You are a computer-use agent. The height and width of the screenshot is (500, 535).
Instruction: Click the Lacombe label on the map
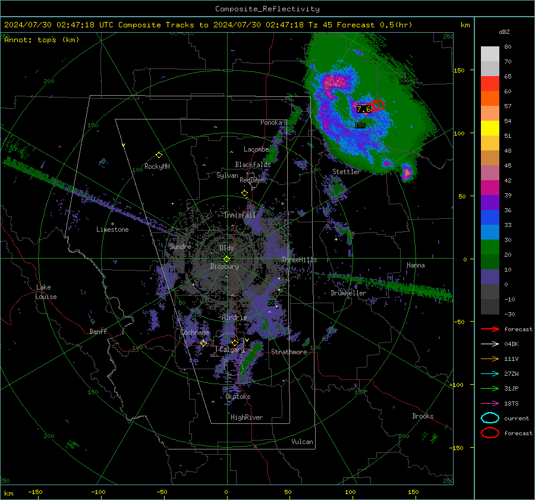point(256,149)
